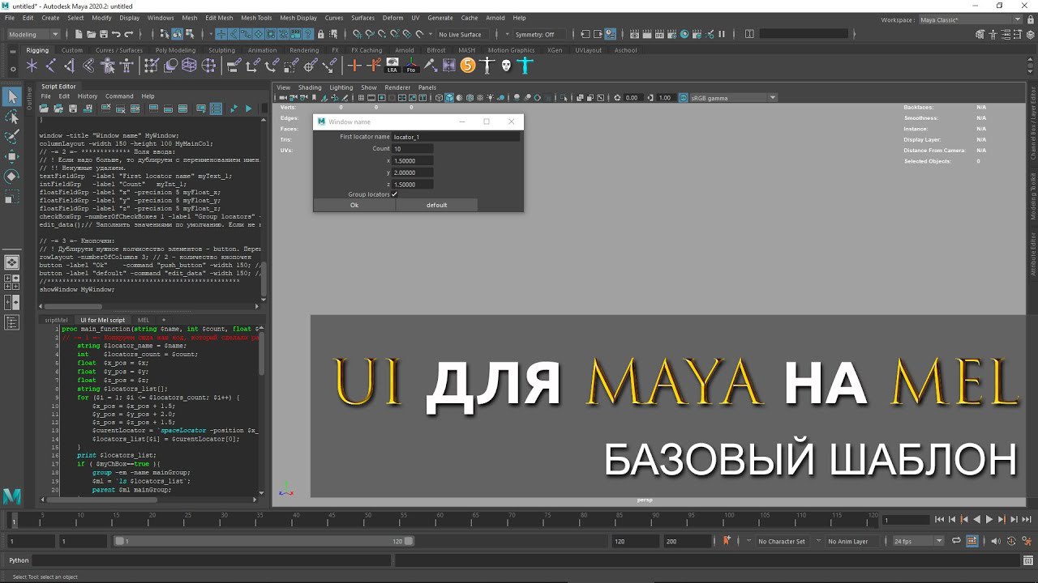The width and height of the screenshot is (1038, 583).
Task: Click the LRA shelf icon
Action: pyautogui.click(x=392, y=66)
